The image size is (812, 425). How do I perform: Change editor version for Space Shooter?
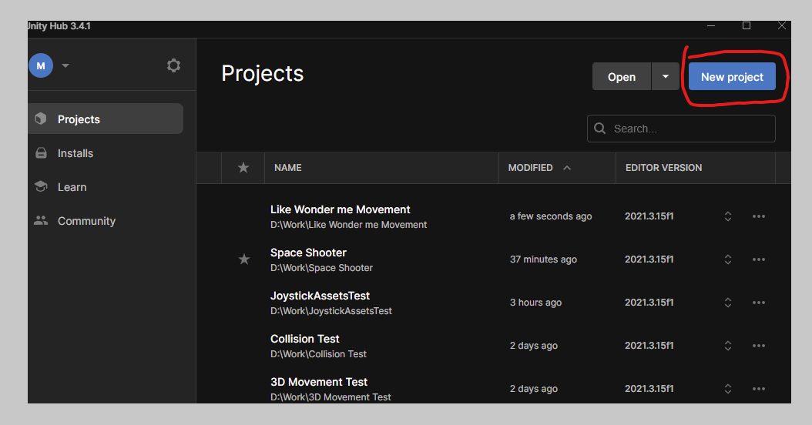[727, 259]
